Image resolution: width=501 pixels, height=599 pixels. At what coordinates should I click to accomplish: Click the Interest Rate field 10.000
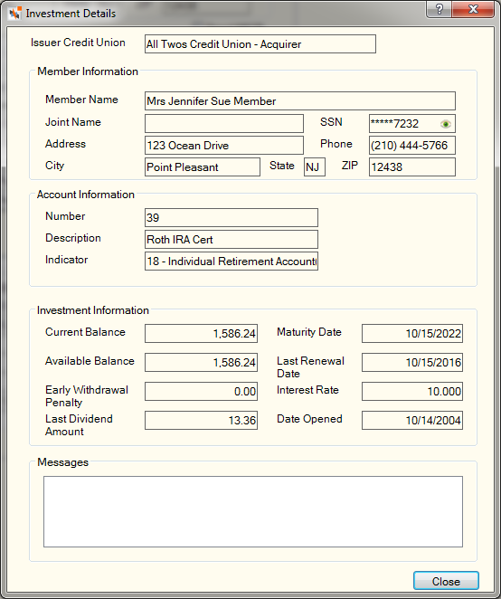412,391
